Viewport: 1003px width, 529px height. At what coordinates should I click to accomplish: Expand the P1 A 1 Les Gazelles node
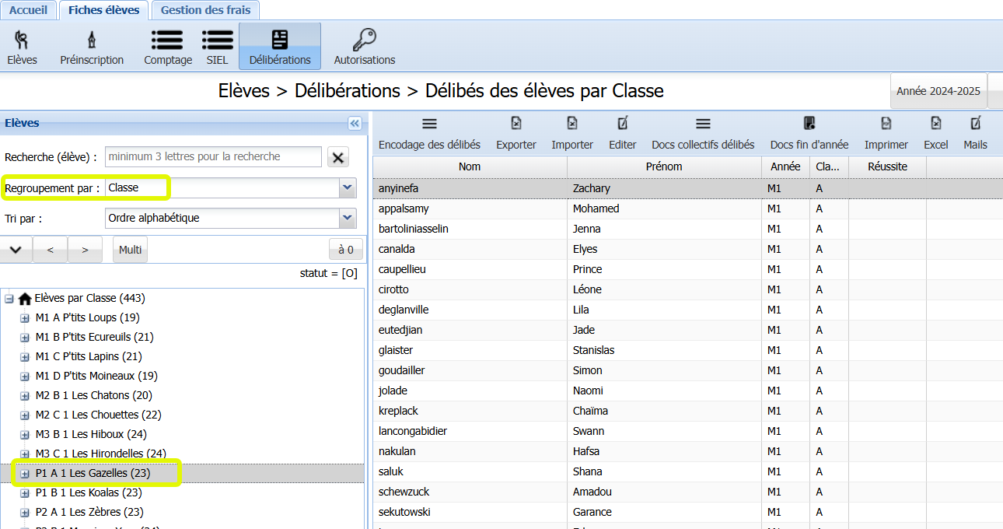(25, 474)
